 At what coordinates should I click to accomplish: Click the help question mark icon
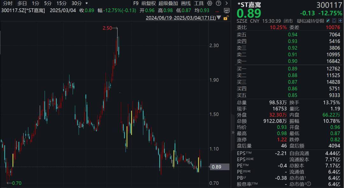click(219, 3)
